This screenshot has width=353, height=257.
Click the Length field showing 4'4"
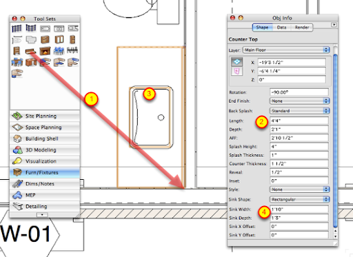click(x=299, y=121)
